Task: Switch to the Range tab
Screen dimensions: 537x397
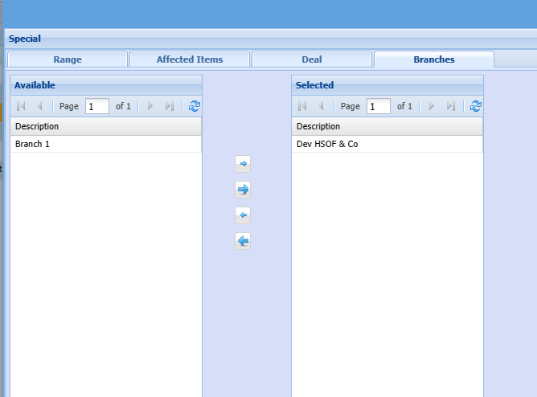Action: (68, 59)
